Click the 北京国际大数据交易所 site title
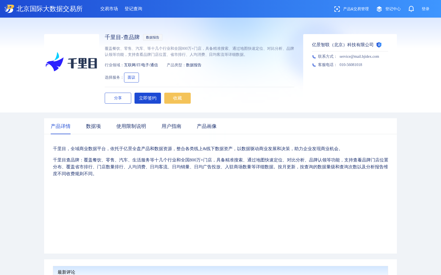 point(50,9)
